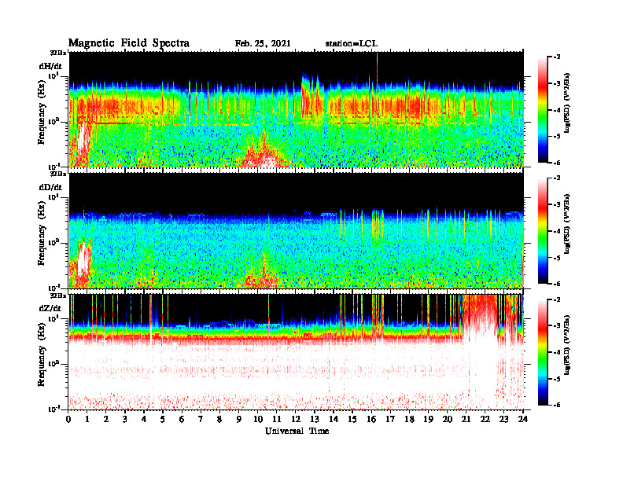Click the '-6' tick on dH/dt color bar

(x=558, y=163)
